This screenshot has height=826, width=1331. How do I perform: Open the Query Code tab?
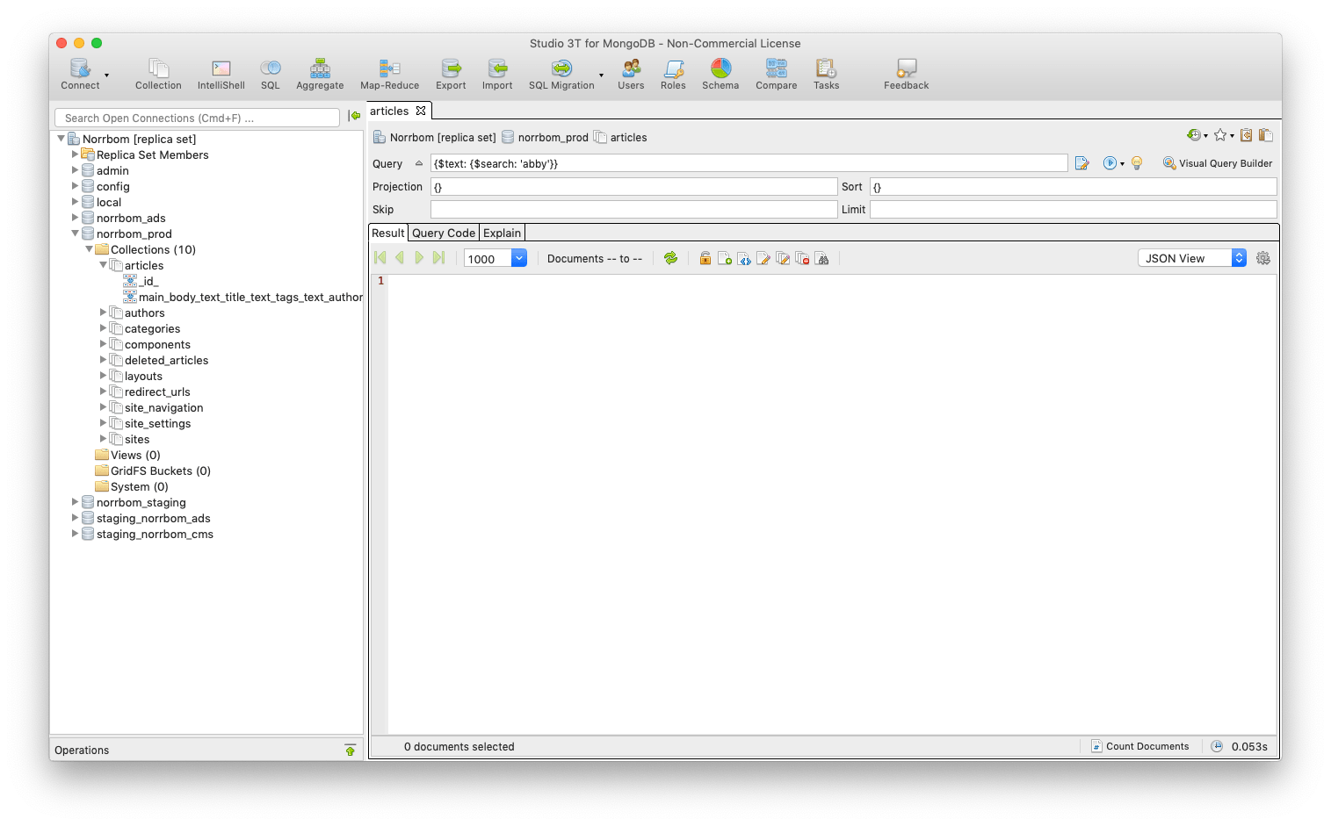click(443, 232)
